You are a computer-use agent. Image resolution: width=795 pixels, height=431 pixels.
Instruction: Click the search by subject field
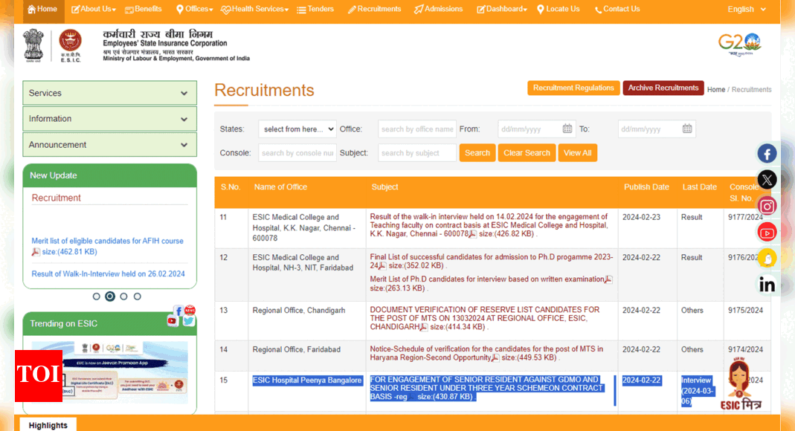(416, 153)
